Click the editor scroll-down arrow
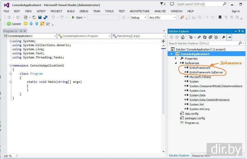This screenshot has width=247, height=159. (163, 152)
